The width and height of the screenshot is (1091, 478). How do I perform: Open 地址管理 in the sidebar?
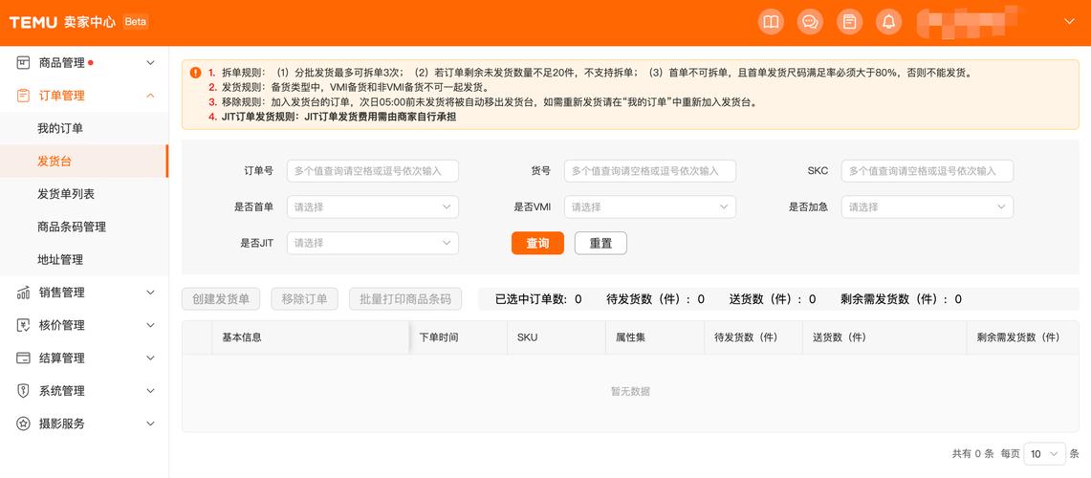[x=60, y=259]
